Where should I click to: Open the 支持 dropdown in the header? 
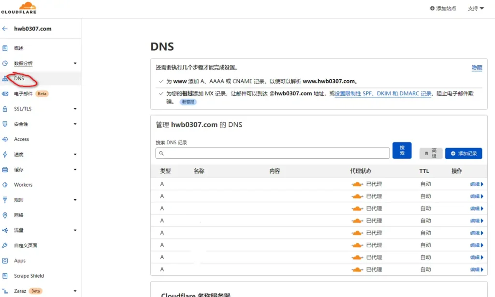476,8
